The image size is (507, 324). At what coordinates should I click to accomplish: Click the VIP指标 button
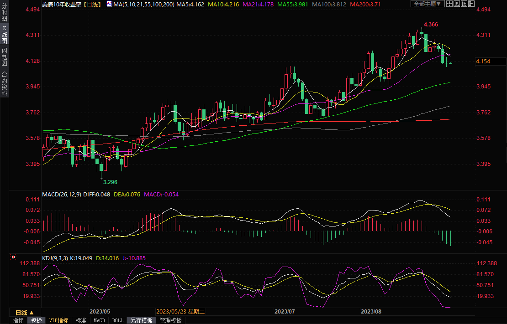(58, 320)
